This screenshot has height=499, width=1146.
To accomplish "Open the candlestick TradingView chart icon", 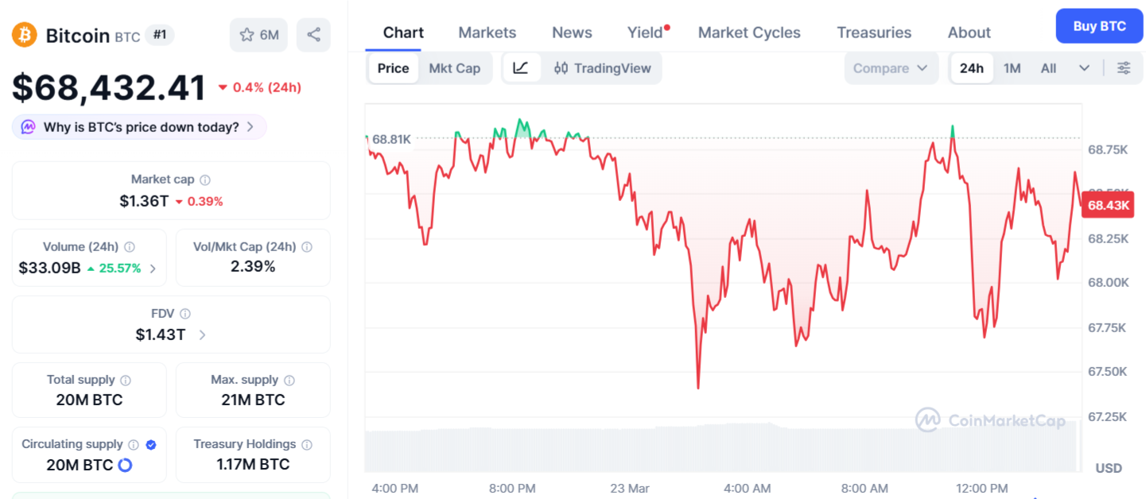I will [x=561, y=68].
